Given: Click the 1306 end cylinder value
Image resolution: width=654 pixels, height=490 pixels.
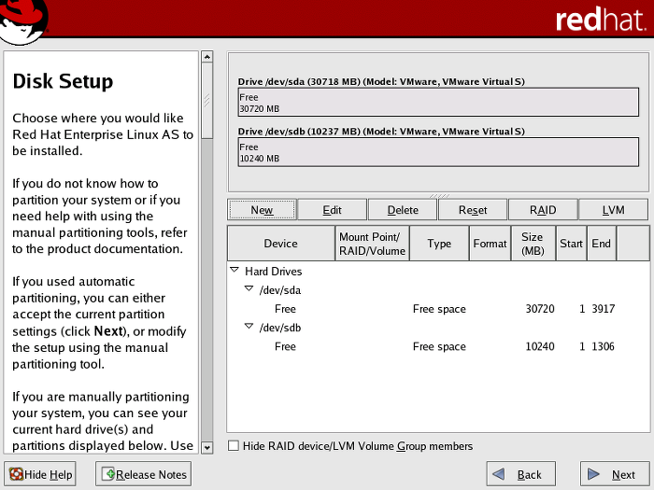Looking at the screenshot, I should pos(604,346).
